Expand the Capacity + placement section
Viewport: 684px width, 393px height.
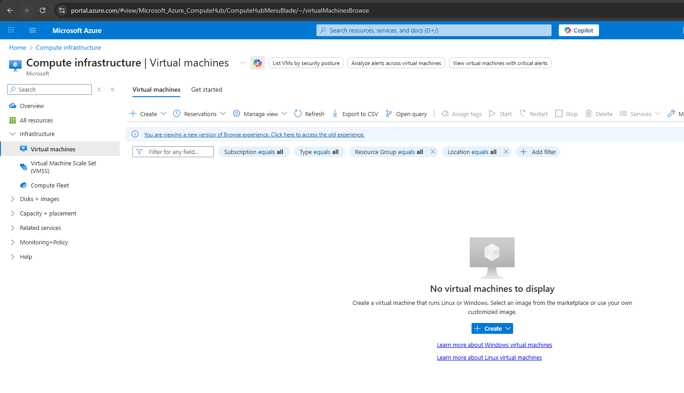point(13,213)
